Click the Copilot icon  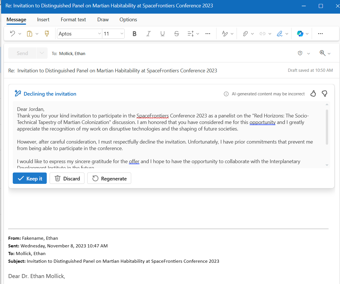tap(300, 34)
